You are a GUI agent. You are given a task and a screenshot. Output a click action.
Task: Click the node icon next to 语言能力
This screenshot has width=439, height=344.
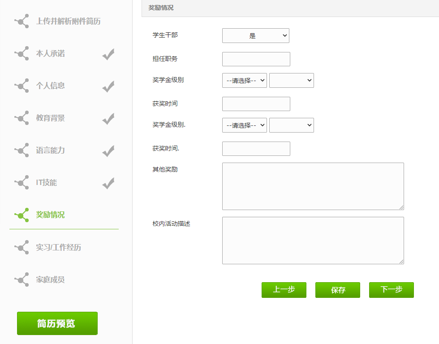point(21,150)
